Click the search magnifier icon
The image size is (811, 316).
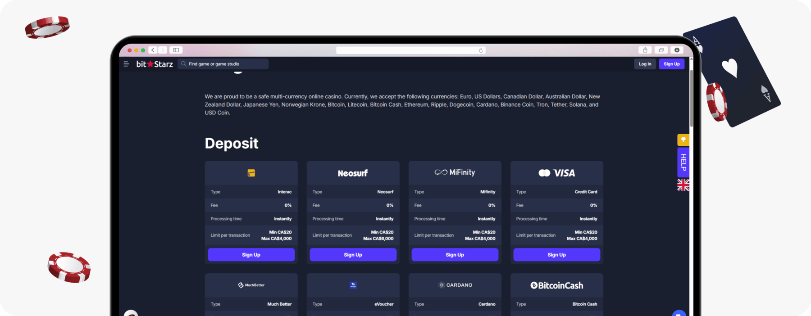point(183,64)
